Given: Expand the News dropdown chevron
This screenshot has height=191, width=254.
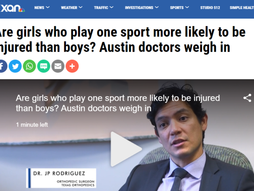Looking at the screenshot, I should [x=48, y=7].
